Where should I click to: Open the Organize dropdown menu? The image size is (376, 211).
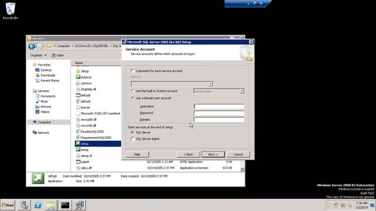tap(38, 55)
